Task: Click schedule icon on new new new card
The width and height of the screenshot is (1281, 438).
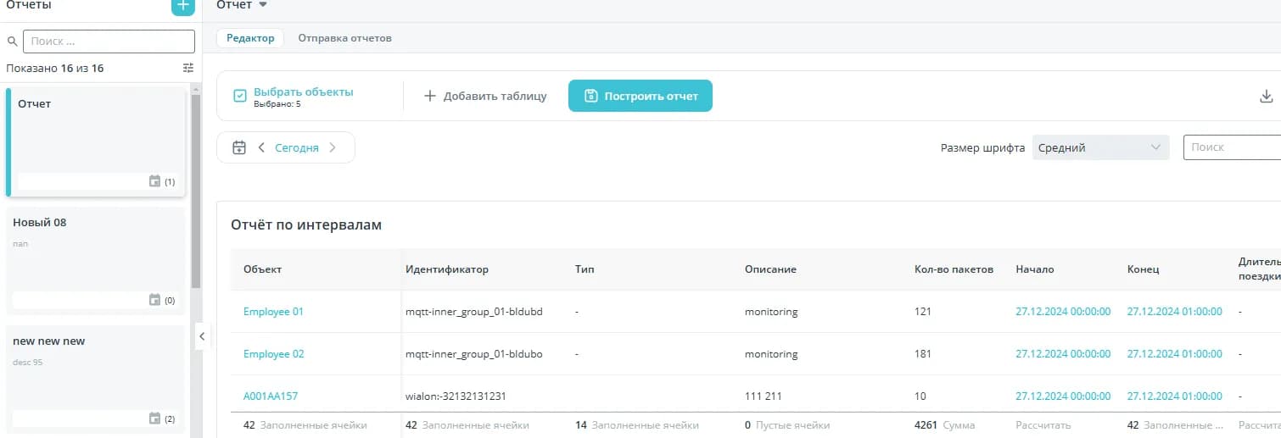Action: click(x=154, y=419)
